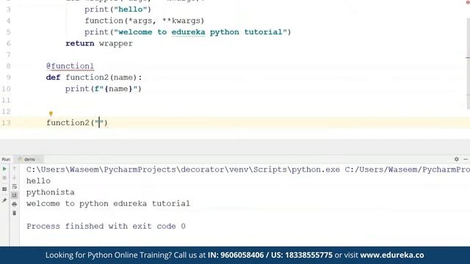
Task: Click the Down the stack trace arrow
Action: pos(15,177)
